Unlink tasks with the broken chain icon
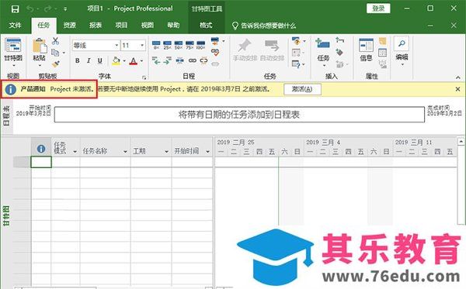The image size is (466, 289). pos(203,60)
